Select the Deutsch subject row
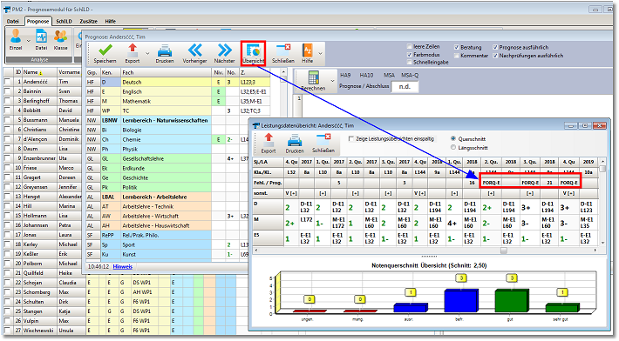This screenshot has width=619, height=341. click(178, 82)
